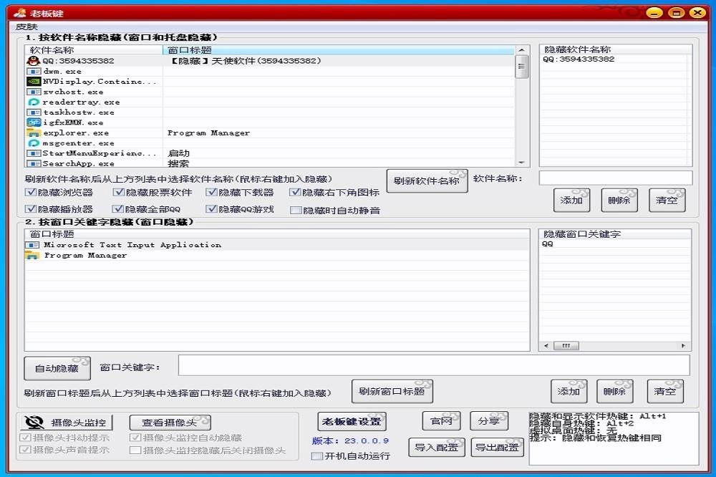
Task: Click the 窗口关键字 input field
Action: pos(434,365)
